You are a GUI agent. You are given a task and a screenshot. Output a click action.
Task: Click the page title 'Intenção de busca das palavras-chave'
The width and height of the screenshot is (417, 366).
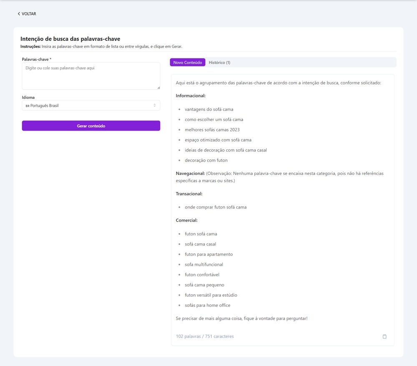pyautogui.click(x=70, y=39)
